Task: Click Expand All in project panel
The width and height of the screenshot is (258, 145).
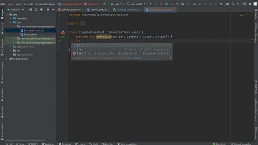Action: [x=36, y=10]
